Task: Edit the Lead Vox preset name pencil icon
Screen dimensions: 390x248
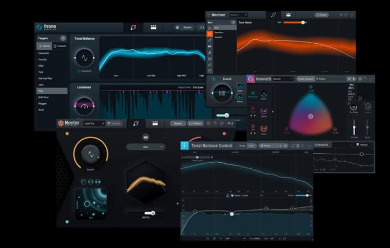Action: 103,123
